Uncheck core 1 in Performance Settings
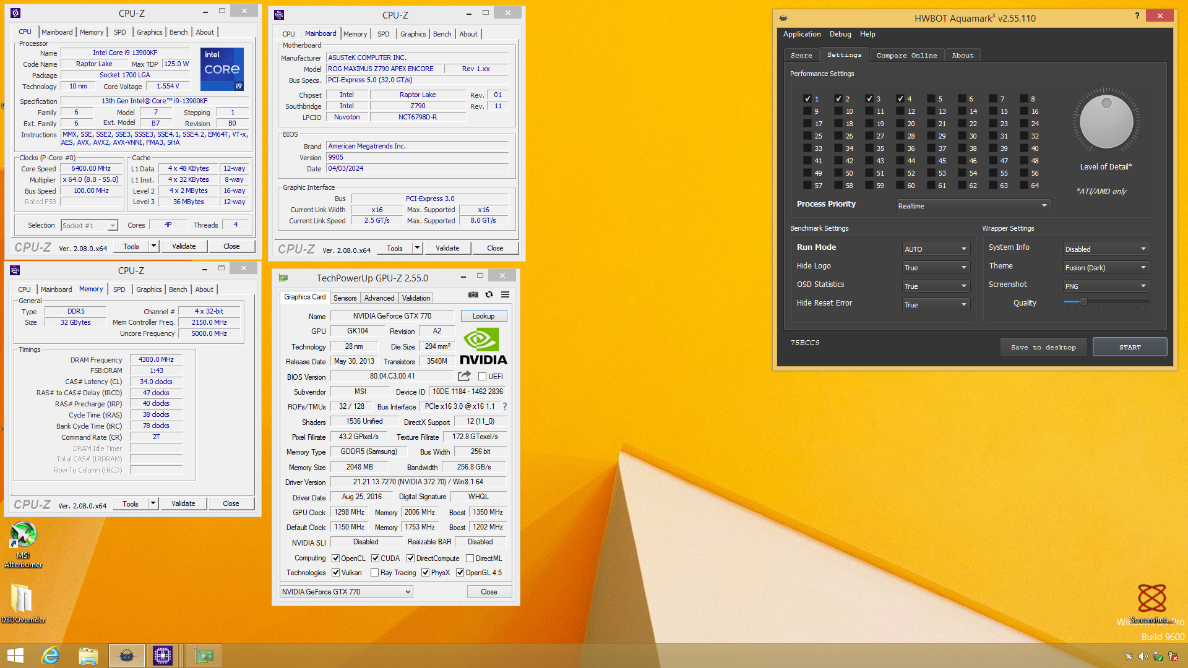This screenshot has width=1188, height=668. [807, 98]
